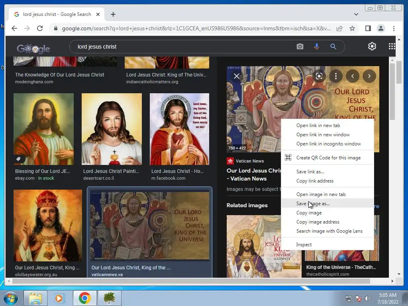This screenshot has height=306, width=408.
Task: Close the lord jesus christ tab
Action: coord(98,14)
